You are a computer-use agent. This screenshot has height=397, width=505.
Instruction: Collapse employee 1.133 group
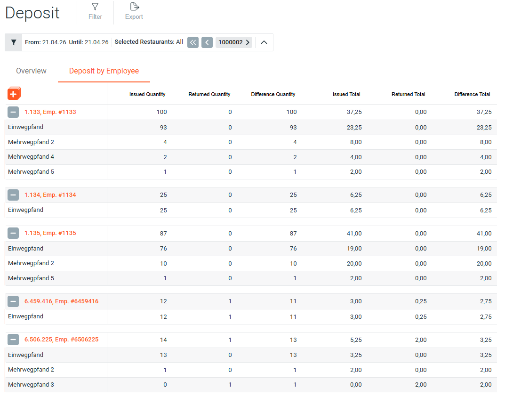click(13, 112)
